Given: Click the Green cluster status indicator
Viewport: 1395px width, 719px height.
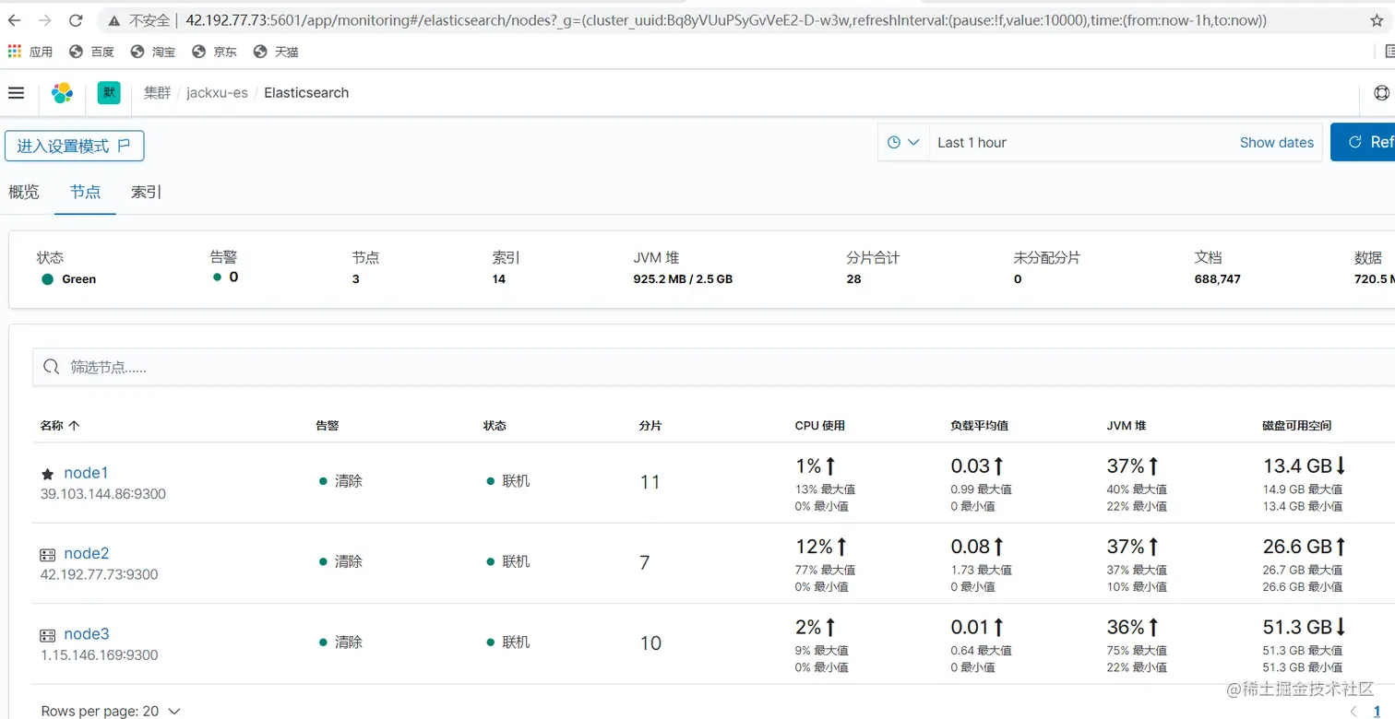Looking at the screenshot, I should [69, 279].
